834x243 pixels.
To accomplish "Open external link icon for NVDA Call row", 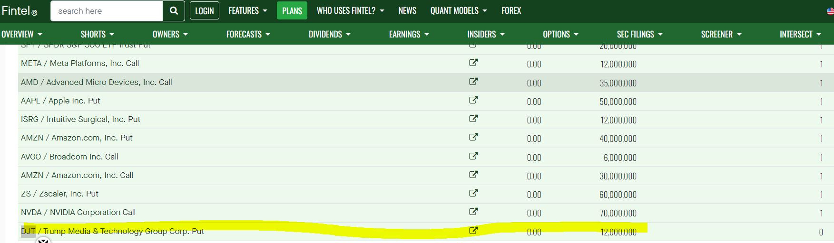I will (473, 212).
